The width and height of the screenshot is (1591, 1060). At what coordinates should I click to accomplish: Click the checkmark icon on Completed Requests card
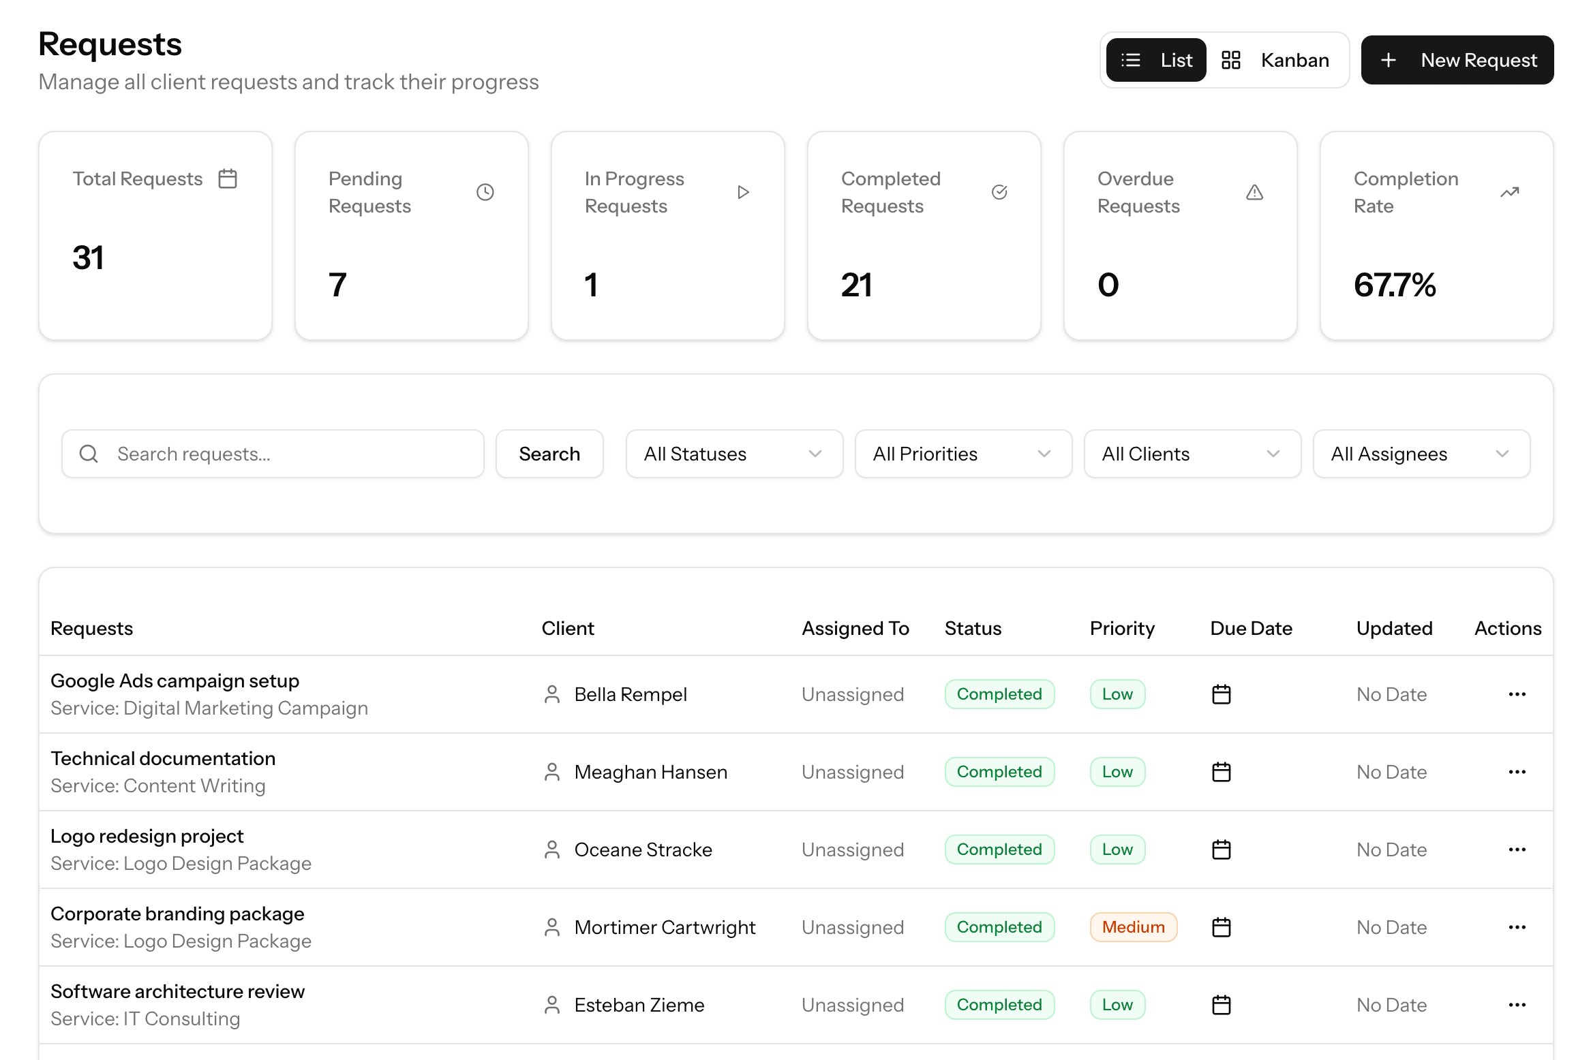999,191
